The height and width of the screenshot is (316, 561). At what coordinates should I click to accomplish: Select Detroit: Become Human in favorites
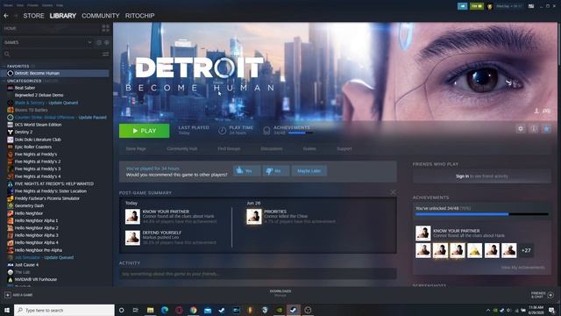tap(54, 73)
